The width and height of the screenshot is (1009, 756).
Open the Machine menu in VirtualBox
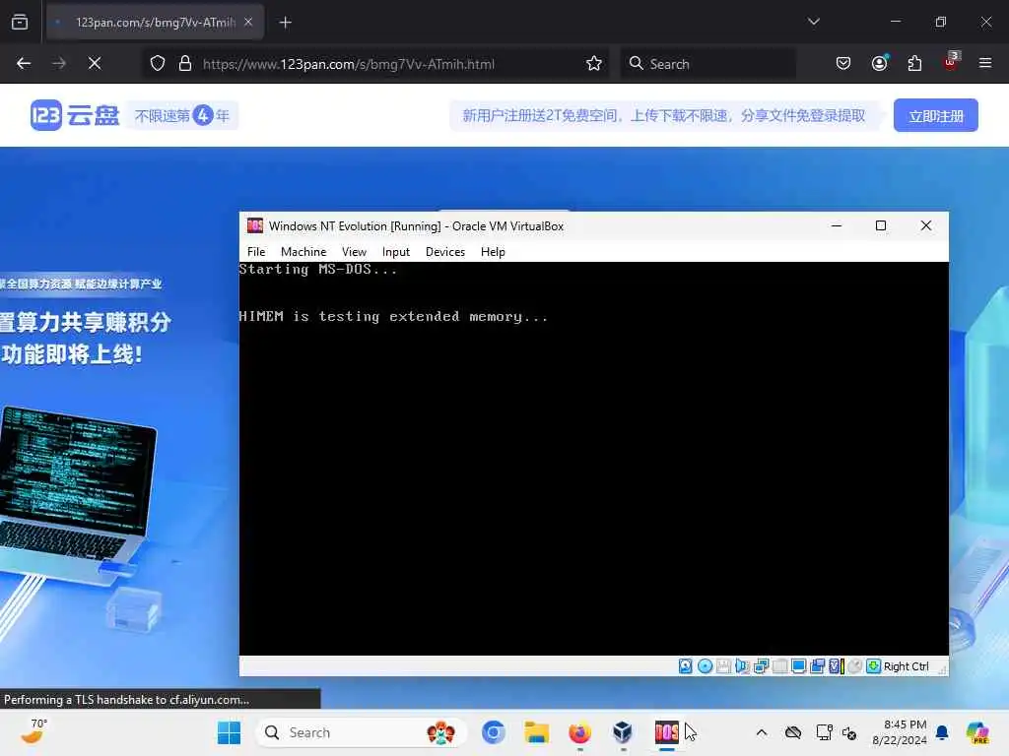click(x=303, y=252)
